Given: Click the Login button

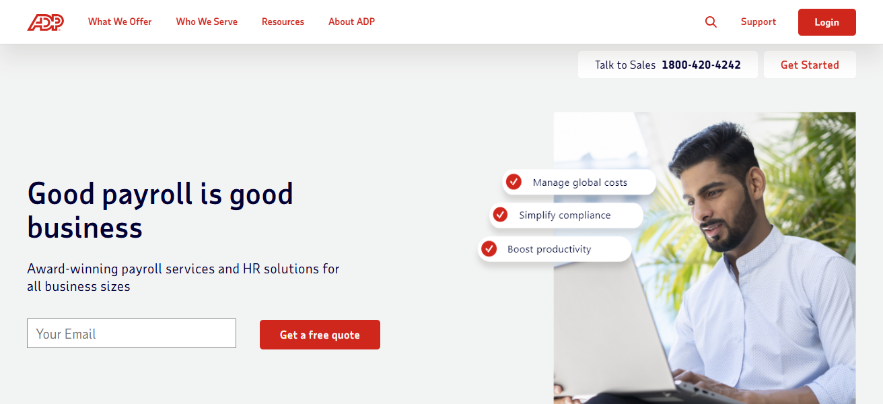Looking at the screenshot, I should (826, 22).
